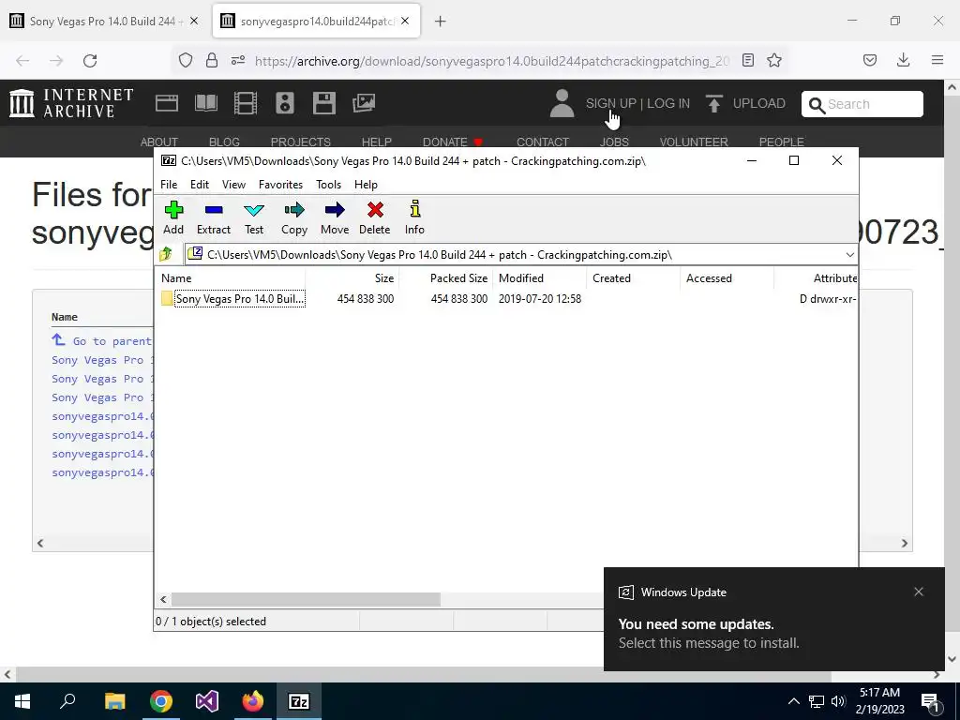960x720 pixels.
Task: Open the Tools menu in 7-Zip
Action: pos(329,185)
